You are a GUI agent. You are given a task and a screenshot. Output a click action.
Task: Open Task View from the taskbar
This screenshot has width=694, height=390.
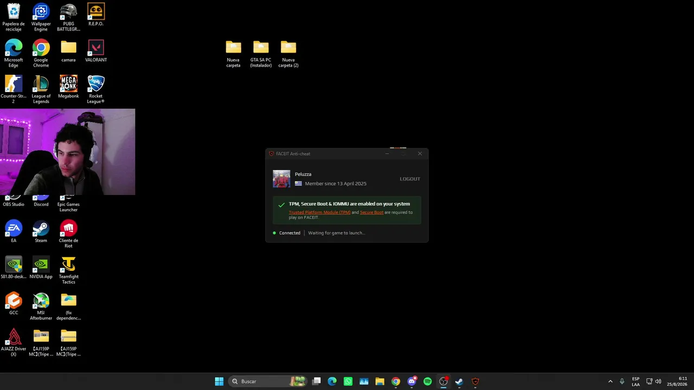[x=317, y=381]
